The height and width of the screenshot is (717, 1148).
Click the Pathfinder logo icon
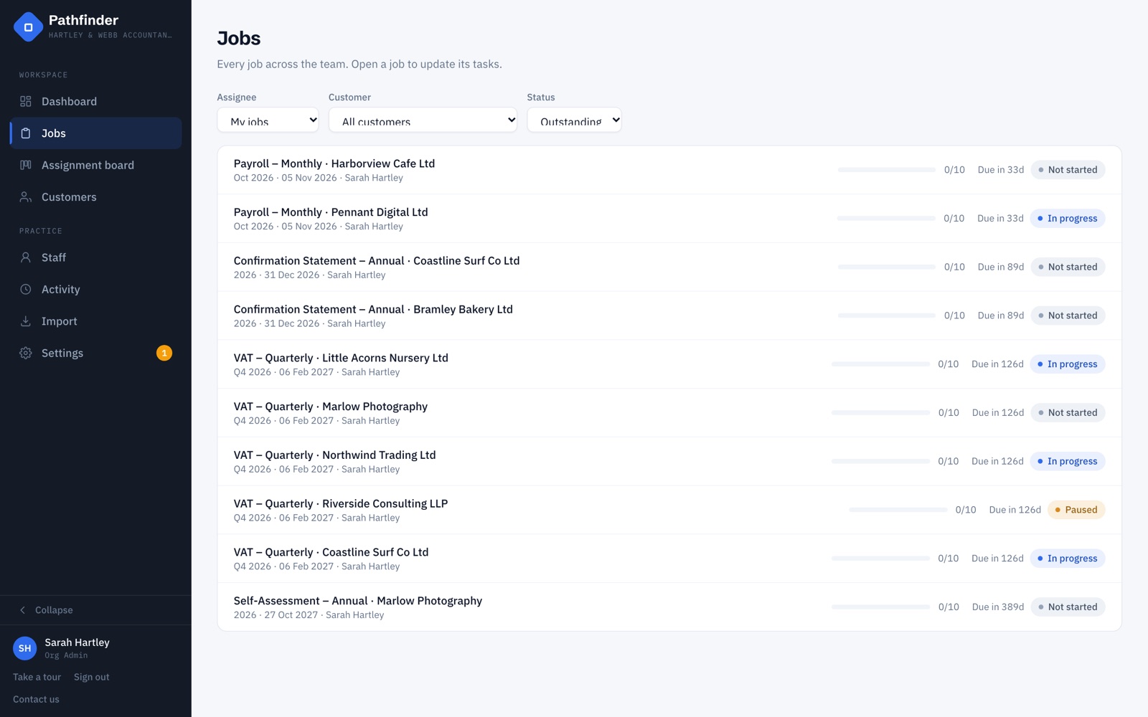coord(29,27)
